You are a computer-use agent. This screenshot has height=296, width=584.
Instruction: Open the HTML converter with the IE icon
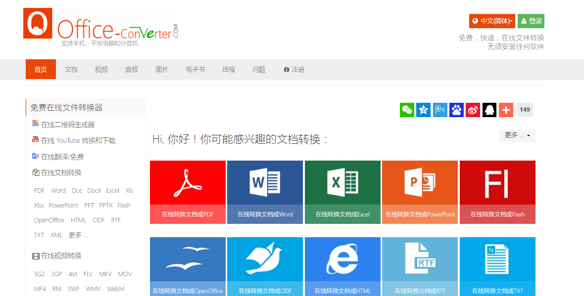click(342, 267)
